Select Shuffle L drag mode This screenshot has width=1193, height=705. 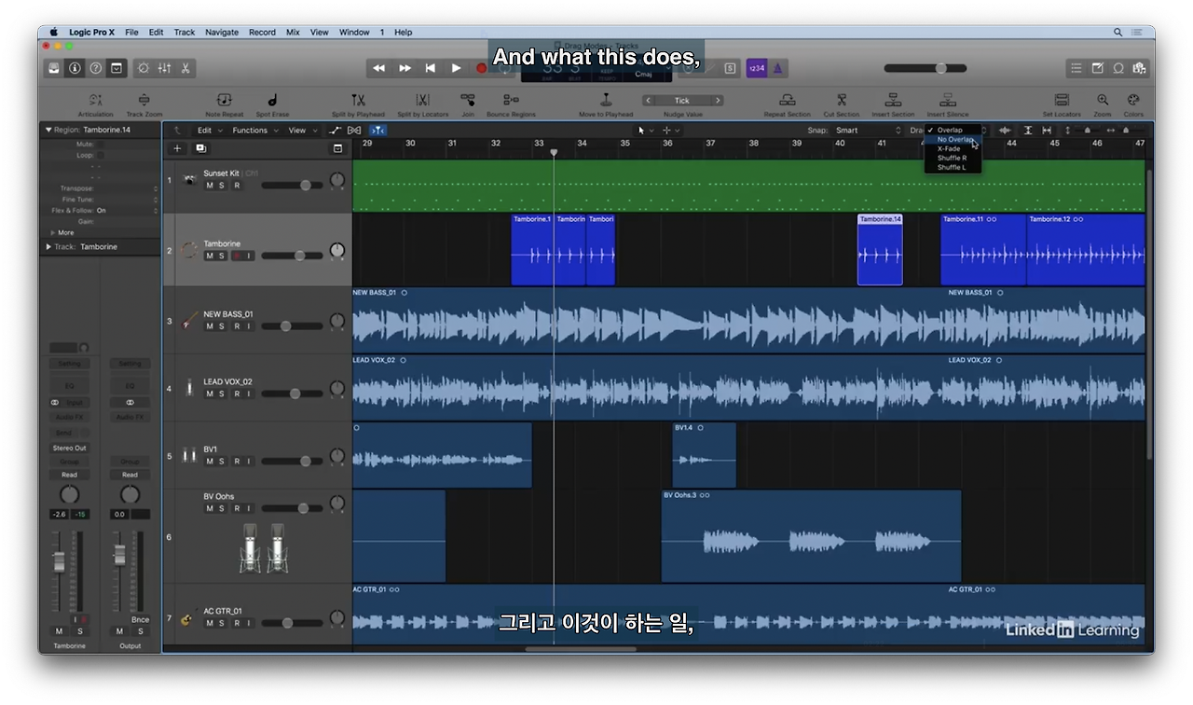(x=952, y=168)
